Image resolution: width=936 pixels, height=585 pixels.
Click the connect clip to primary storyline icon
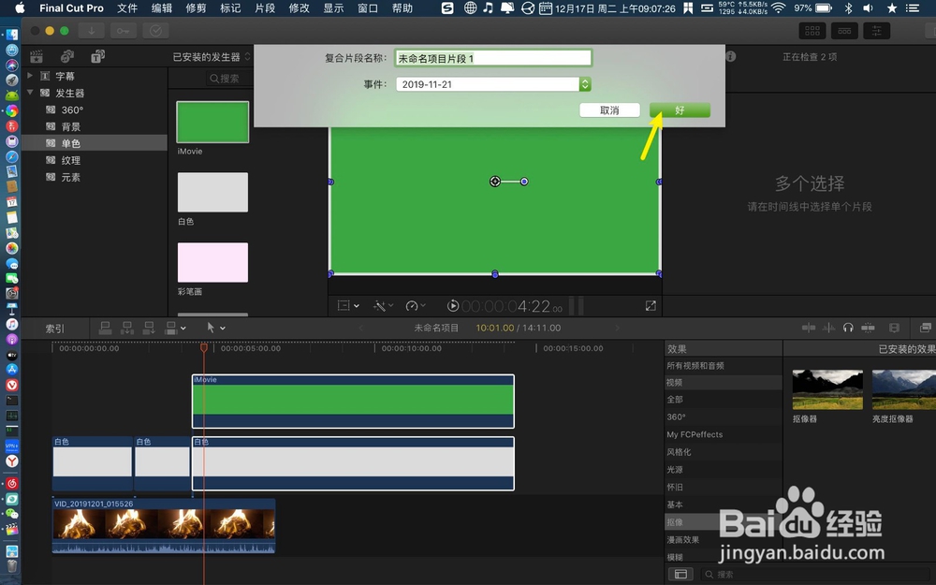[105, 328]
